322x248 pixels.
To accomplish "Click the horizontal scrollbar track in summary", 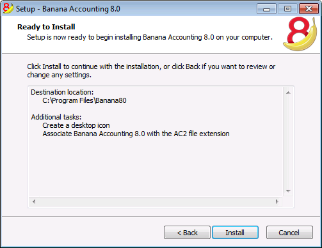I will 156,201.
